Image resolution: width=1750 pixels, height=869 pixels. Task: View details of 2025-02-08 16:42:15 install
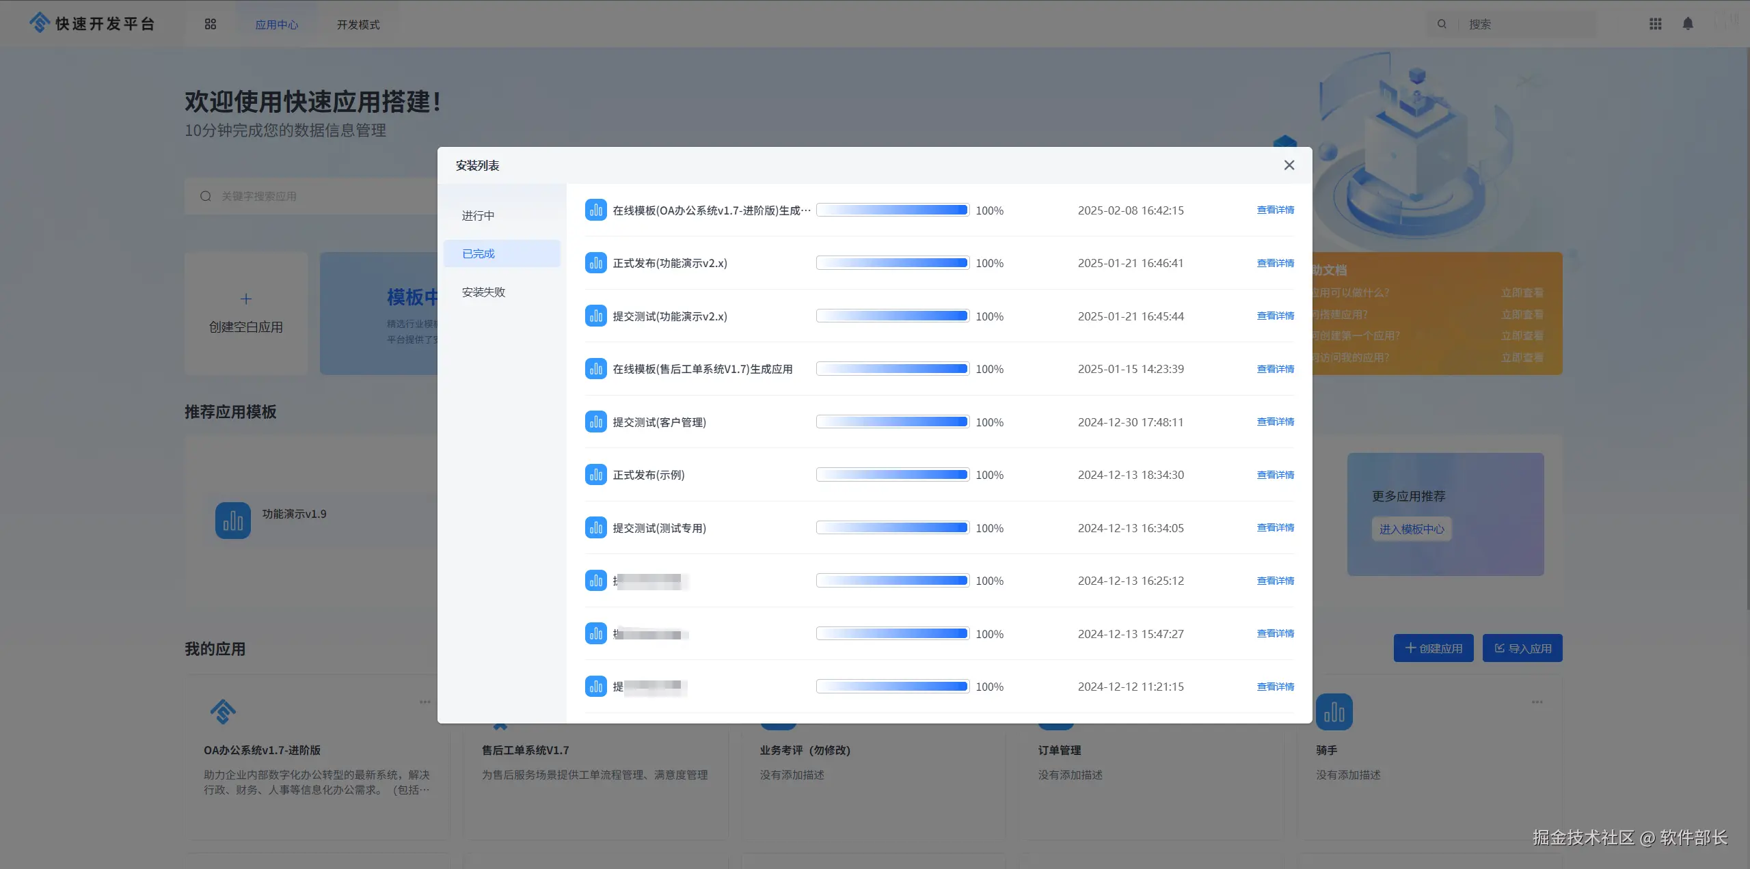[x=1275, y=210]
